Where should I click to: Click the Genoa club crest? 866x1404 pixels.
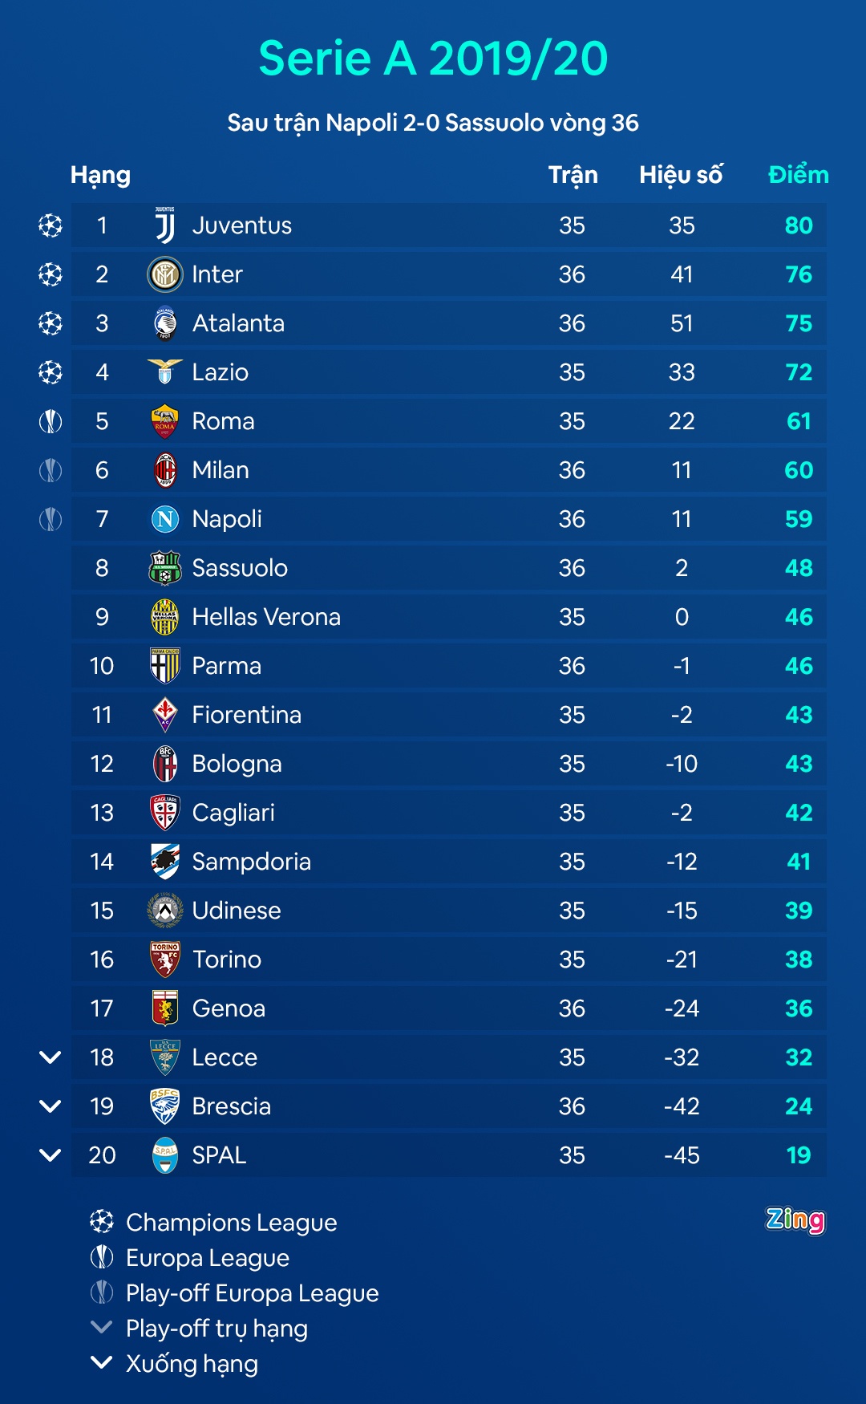click(x=165, y=1008)
